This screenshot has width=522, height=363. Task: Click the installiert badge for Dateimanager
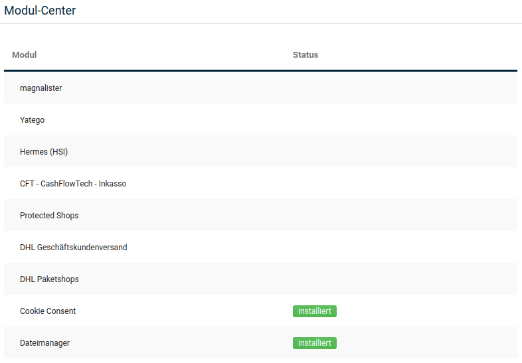click(x=314, y=343)
